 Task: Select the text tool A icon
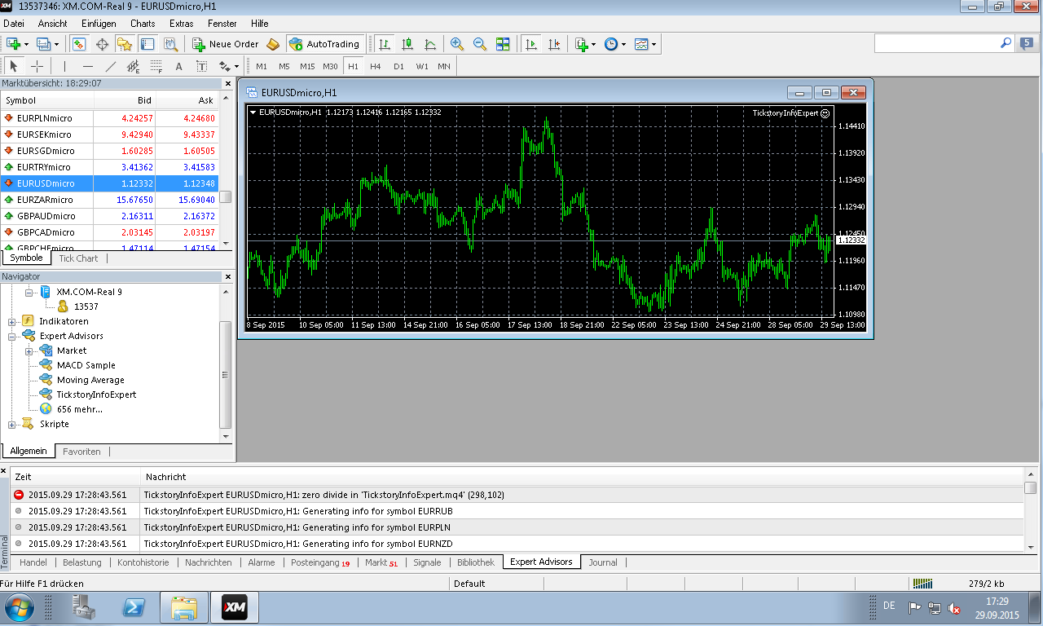pos(179,66)
